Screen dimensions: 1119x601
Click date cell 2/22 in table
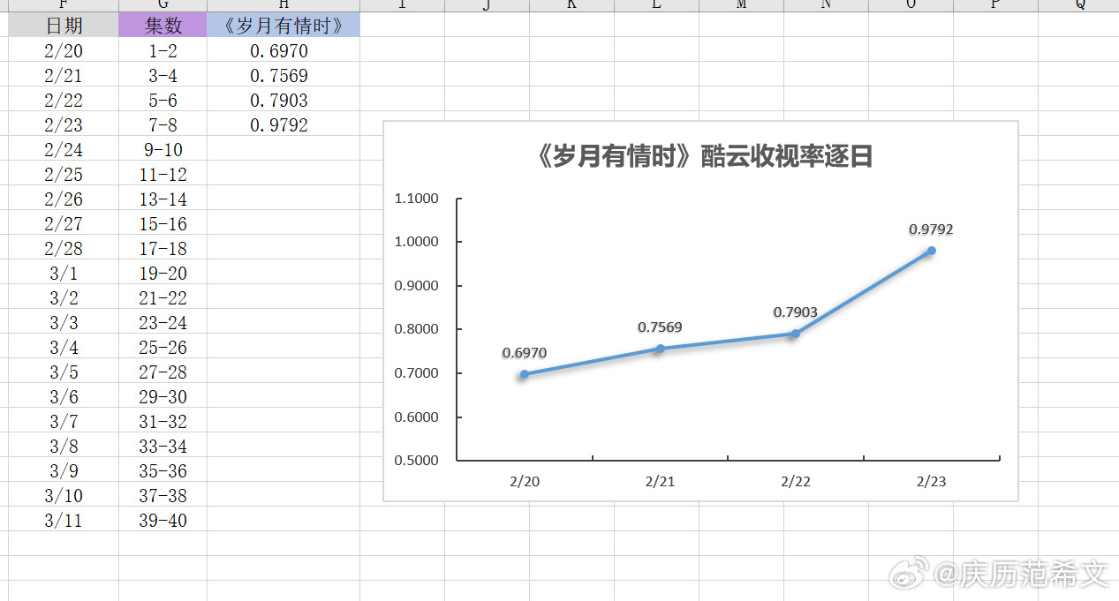pos(64,100)
